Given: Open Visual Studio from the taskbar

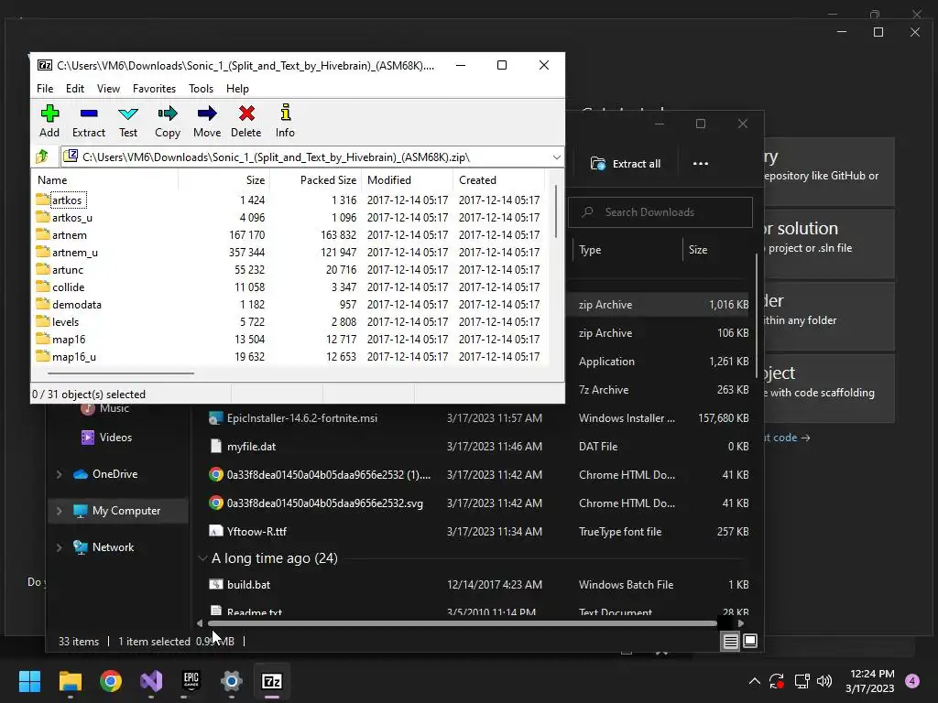Looking at the screenshot, I should 151,681.
